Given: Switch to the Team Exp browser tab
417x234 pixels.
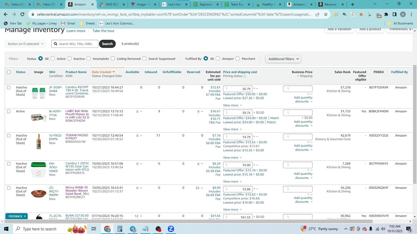Looking at the screenshot, I should click(237, 4).
